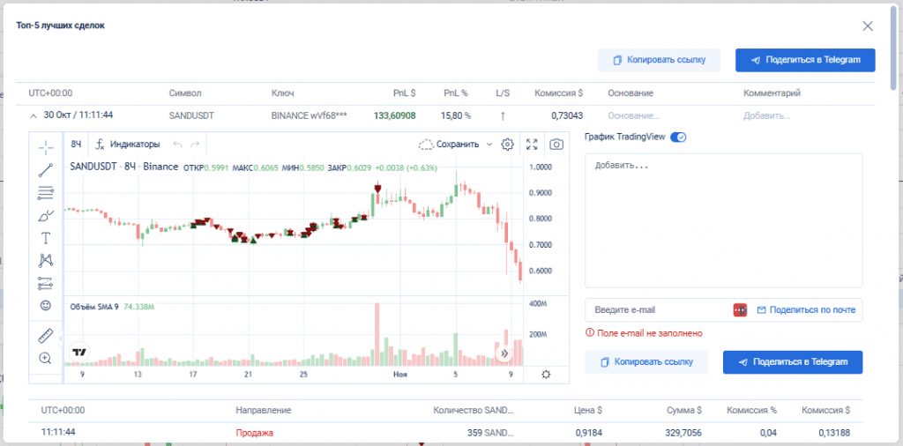
Task: Redo the chart action
Action: click(x=195, y=144)
